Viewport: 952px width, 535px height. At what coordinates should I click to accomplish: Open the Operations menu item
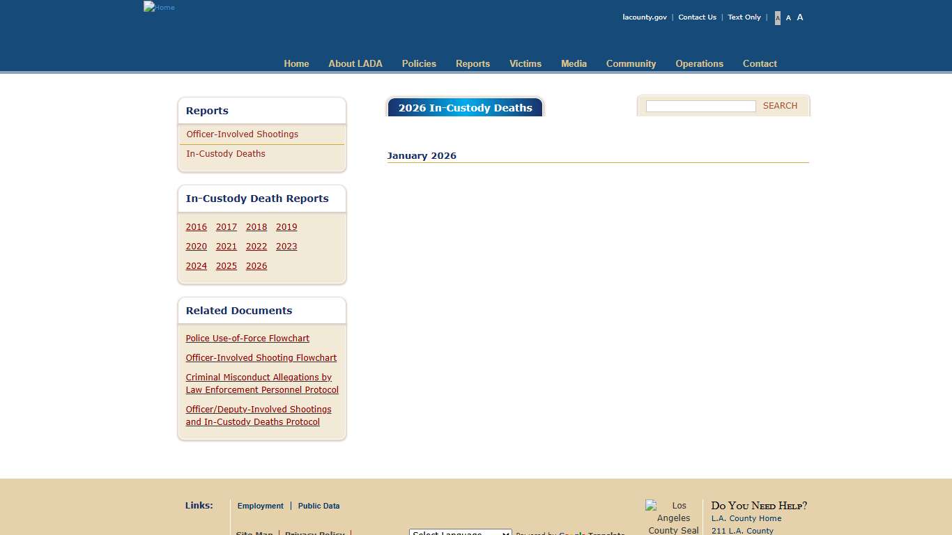point(699,63)
